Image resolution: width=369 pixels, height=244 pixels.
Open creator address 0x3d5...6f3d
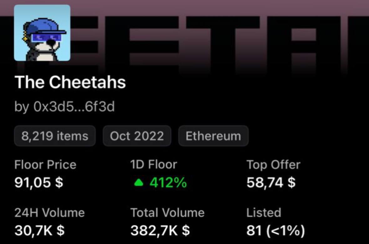(x=74, y=107)
